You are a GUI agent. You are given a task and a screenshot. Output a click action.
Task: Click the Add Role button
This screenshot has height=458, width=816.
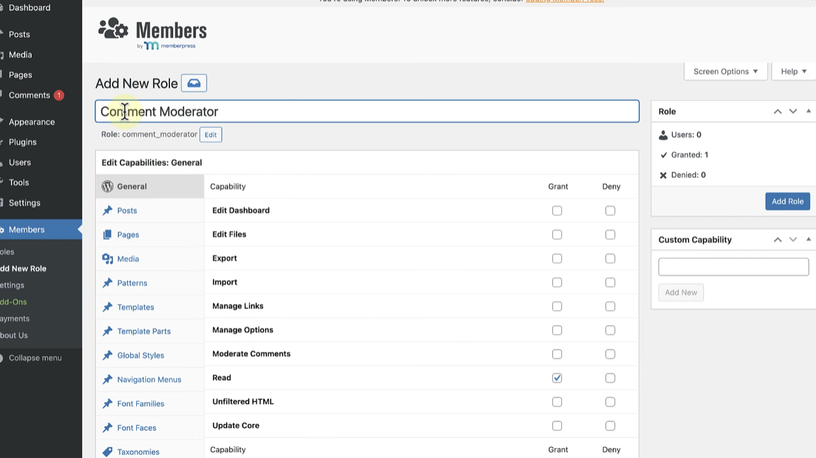click(787, 201)
